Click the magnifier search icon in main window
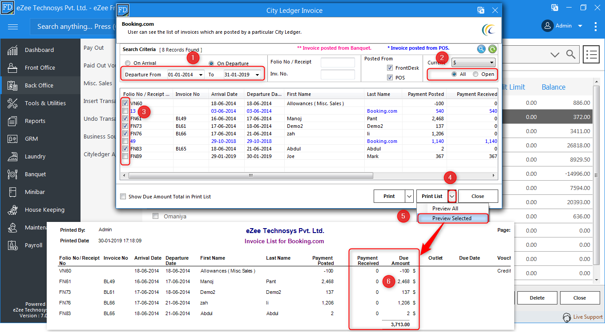The height and width of the screenshot is (332, 605). (571, 55)
